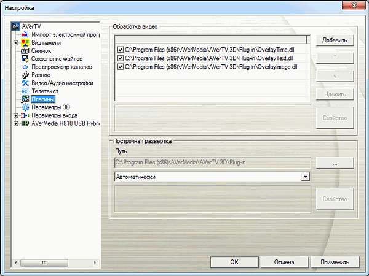Click the Добавить button
This screenshot has height=276, width=369.
[x=335, y=40]
